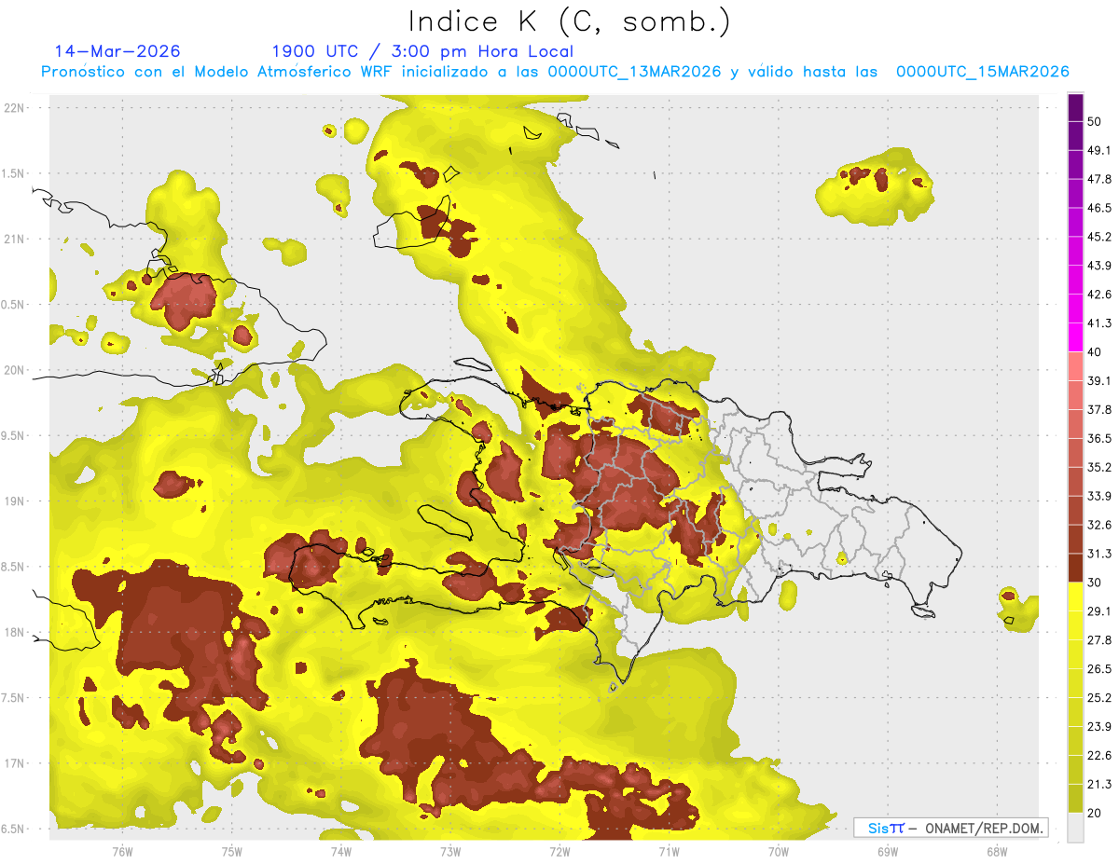Viewport: 1119px width, 864px height.
Task: Click the legend value '36.5'
Action: click(x=1099, y=439)
